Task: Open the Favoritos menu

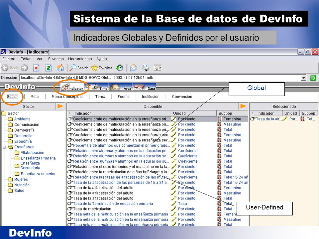Action: pyautogui.click(x=56, y=59)
